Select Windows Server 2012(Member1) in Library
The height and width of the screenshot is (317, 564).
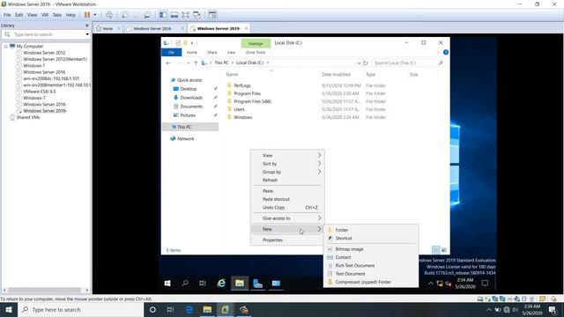(x=55, y=59)
